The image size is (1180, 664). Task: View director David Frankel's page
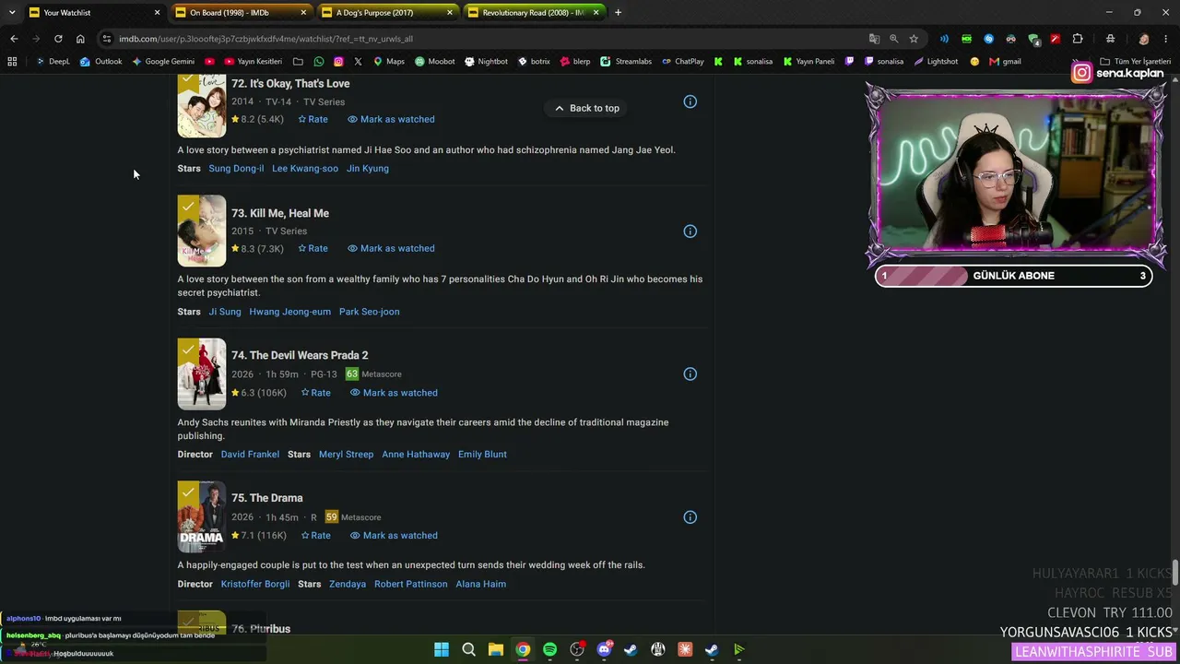click(250, 455)
